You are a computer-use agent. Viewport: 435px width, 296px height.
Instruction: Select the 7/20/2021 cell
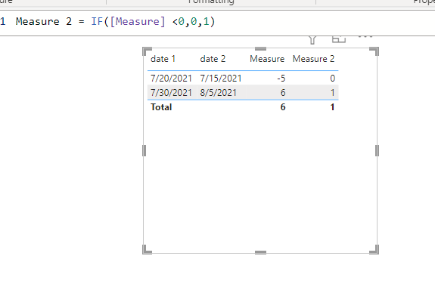click(171, 79)
